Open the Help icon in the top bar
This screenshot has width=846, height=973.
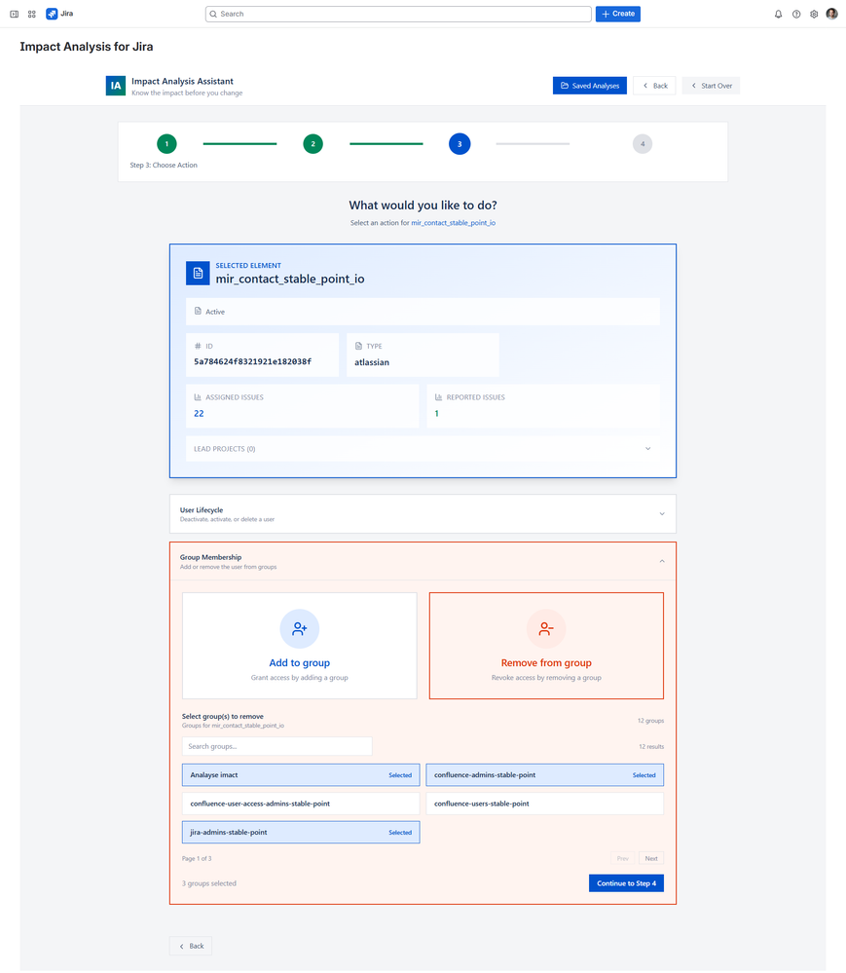click(x=795, y=14)
